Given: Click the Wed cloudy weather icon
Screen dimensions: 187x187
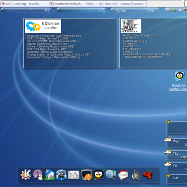Looking at the screenshot, I should (168, 139).
